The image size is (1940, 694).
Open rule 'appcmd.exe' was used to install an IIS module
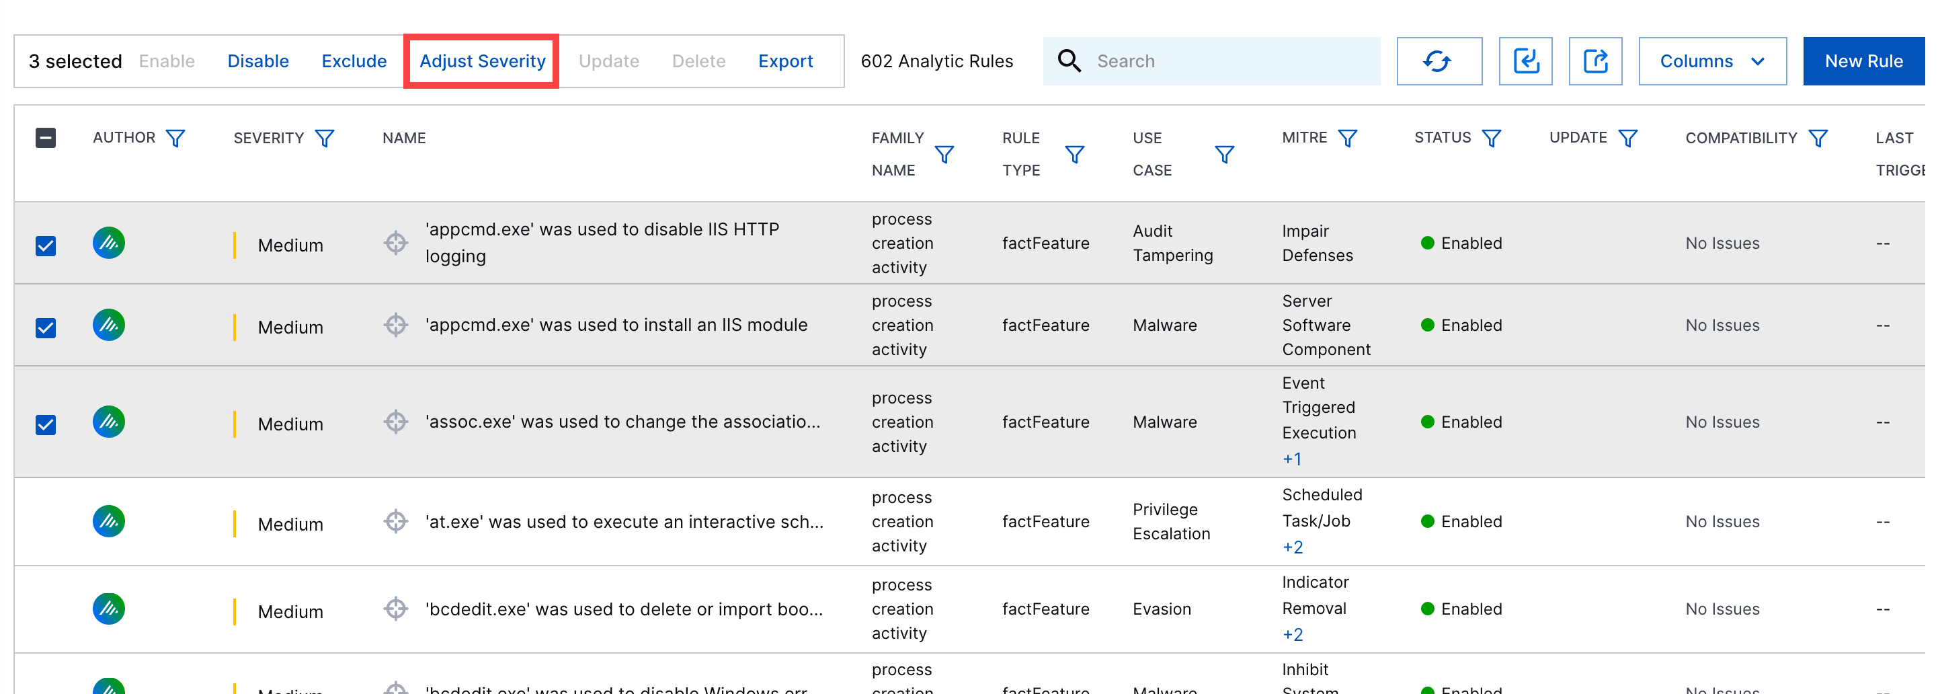(616, 325)
